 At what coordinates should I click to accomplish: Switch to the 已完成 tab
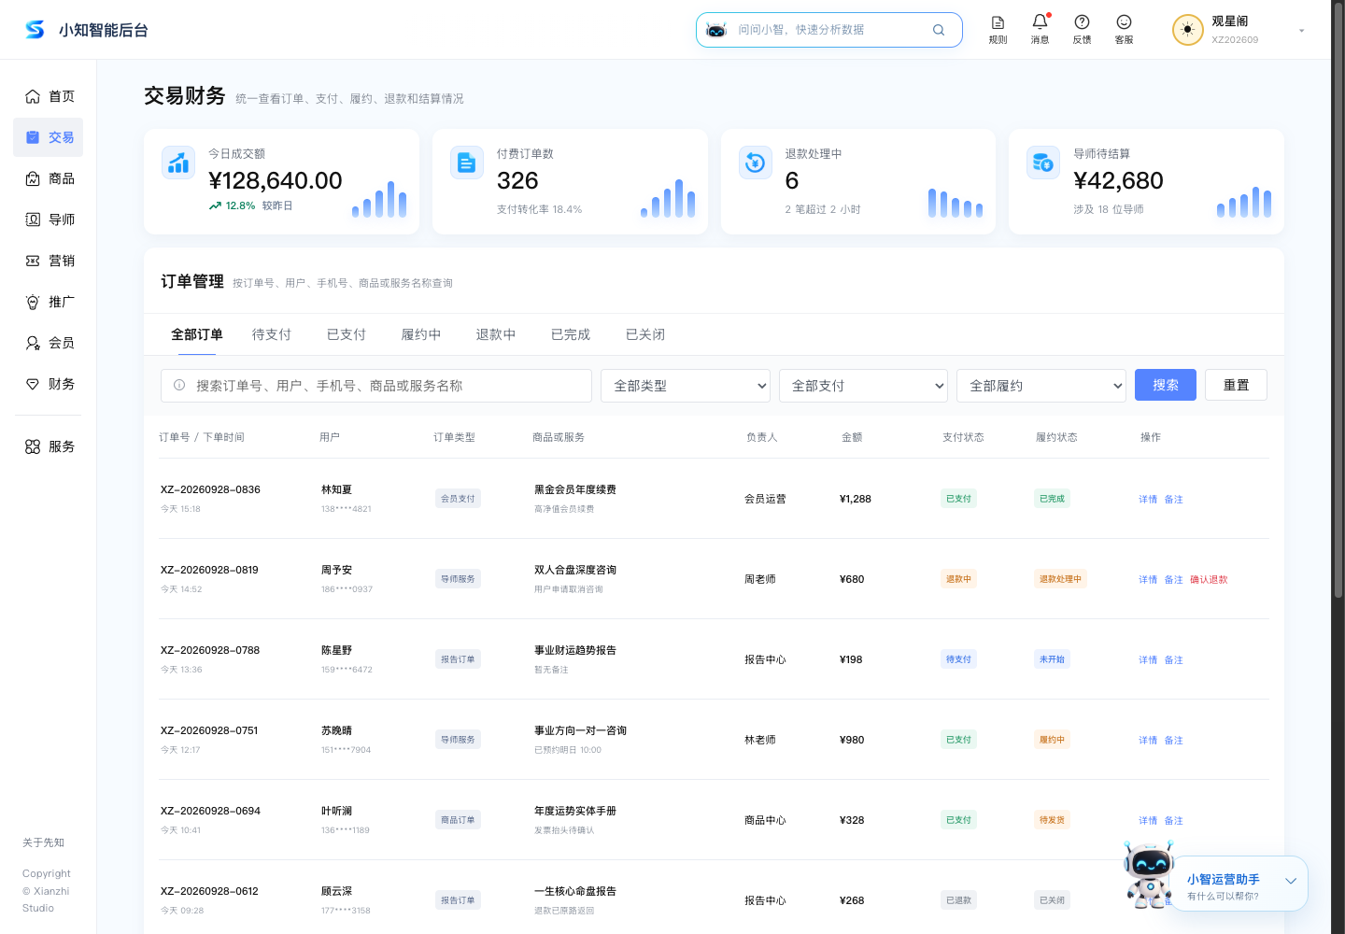571,334
